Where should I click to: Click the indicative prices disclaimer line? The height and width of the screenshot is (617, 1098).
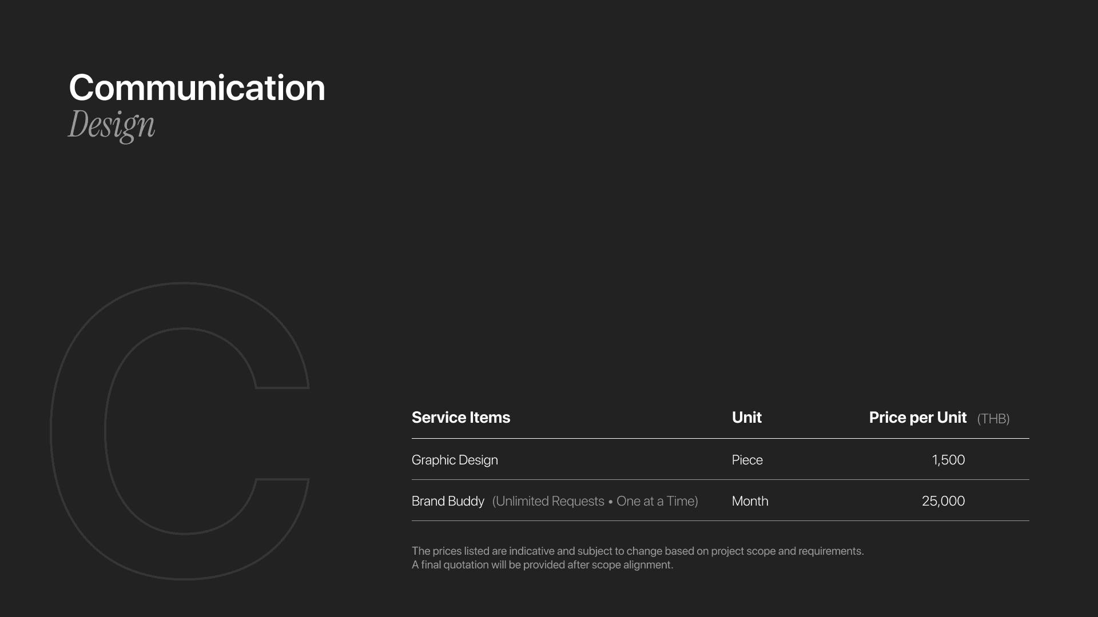pyautogui.click(x=638, y=551)
